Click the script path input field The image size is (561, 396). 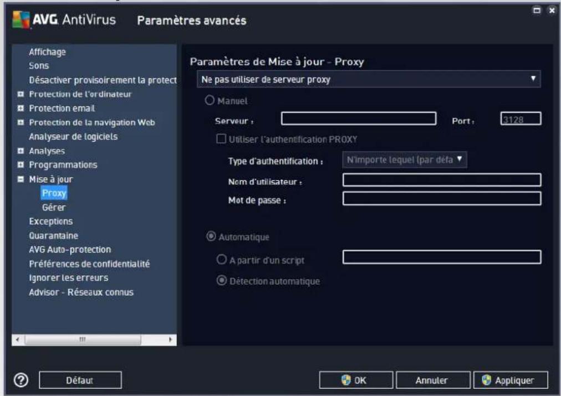[441, 257]
